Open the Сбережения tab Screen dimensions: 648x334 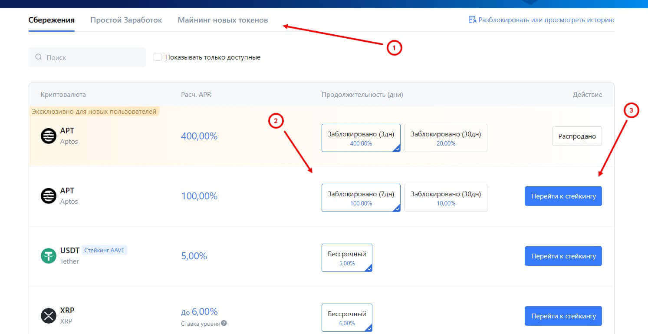[51, 20]
